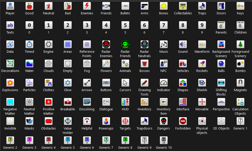Pick the red Generic 4 icon

49,141
